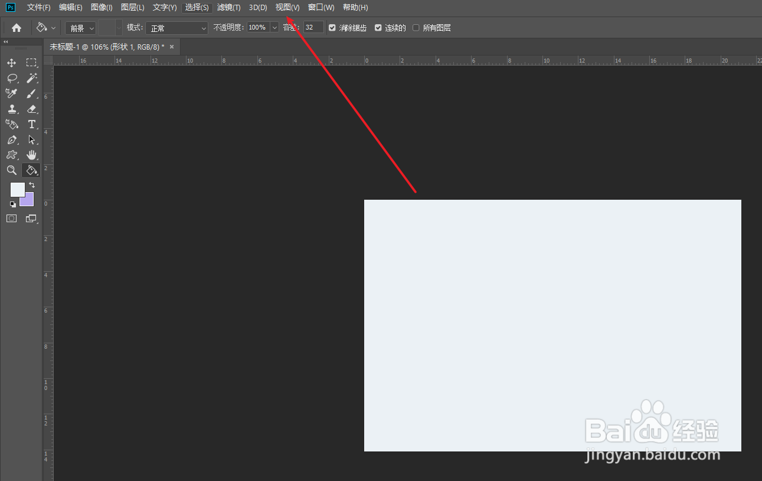The height and width of the screenshot is (481, 762).
Task: Open the 视图 menu
Action: 287,7
